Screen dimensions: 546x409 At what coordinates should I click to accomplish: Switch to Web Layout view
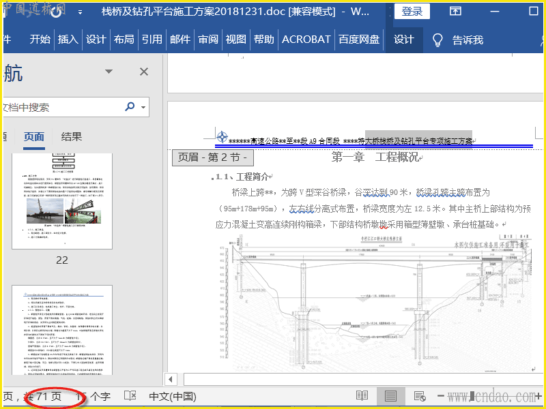click(x=420, y=396)
